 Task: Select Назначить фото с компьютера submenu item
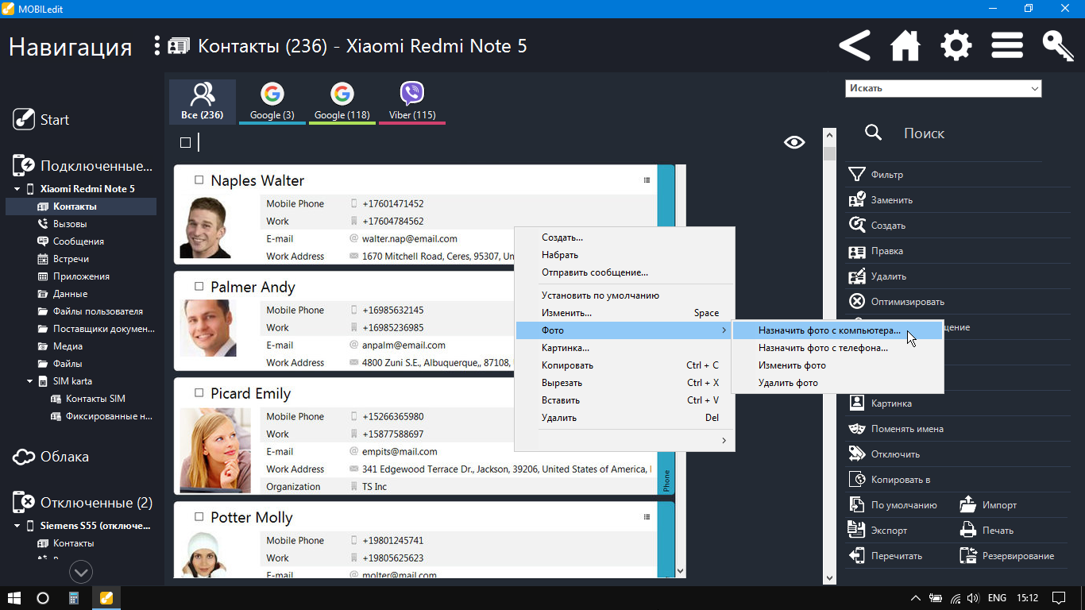838,330
